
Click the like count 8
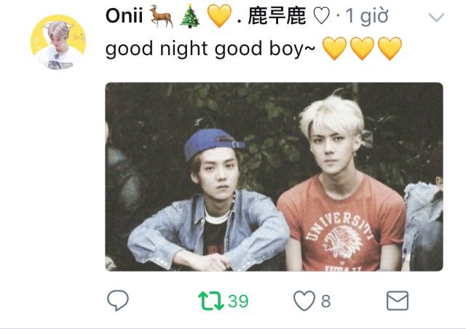point(325,301)
